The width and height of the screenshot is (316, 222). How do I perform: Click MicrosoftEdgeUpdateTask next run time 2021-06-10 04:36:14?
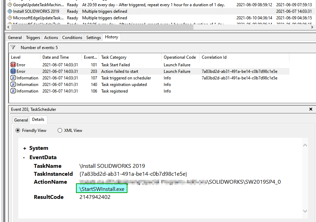254,18
